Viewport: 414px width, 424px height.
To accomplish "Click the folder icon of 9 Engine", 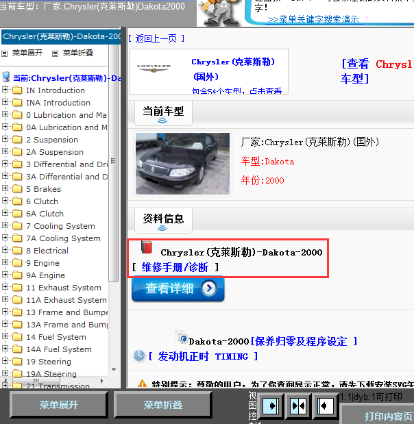I will tap(17, 263).
